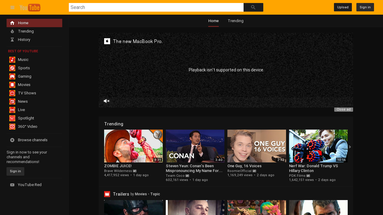Click RoomieOfficial verified badge
Image resolution: width=383 pixels, height=215 pixels.
(254, 171)
